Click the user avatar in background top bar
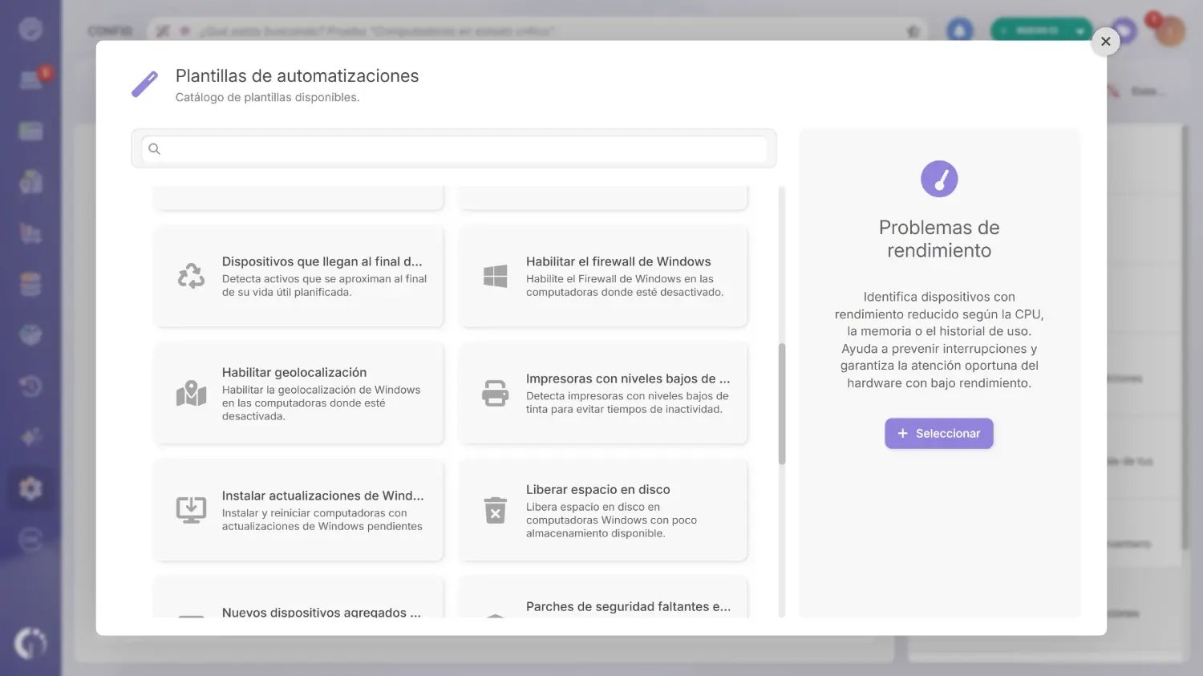The height and width of the screenshot is (676, 1203). [x=1169, y=31]
